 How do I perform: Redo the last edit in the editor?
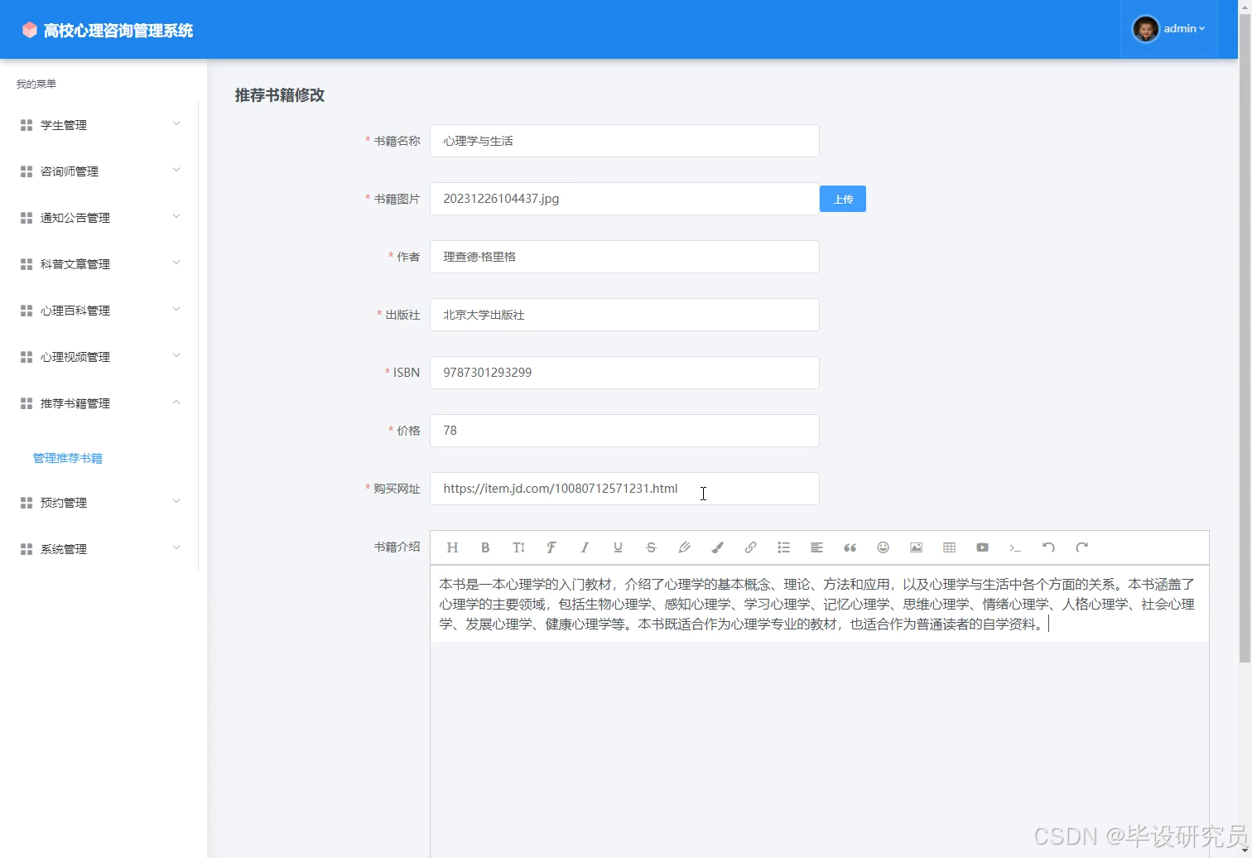[1081, 547]
